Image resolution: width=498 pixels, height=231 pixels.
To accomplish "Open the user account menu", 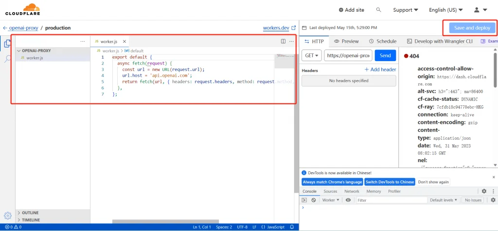I will pos(480,10).
